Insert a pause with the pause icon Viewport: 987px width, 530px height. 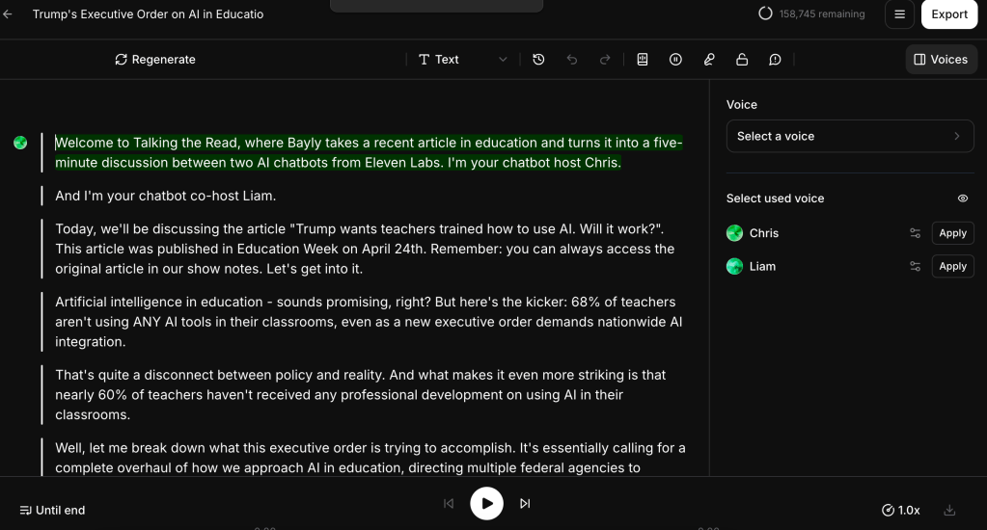pos(675,60)
